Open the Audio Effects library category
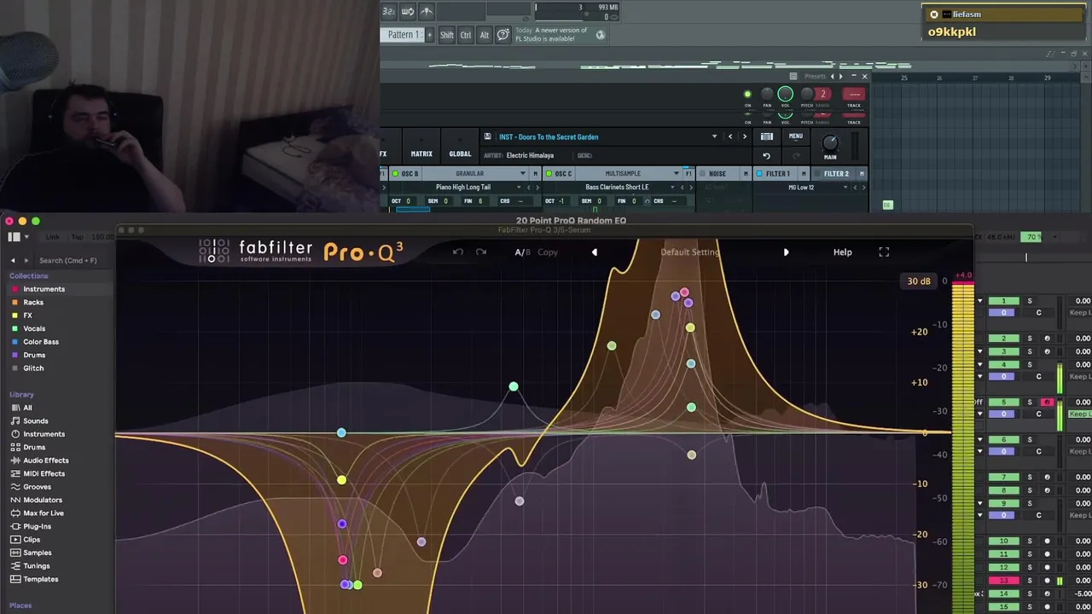1092x614 pixels. click(x=46, y=460)
